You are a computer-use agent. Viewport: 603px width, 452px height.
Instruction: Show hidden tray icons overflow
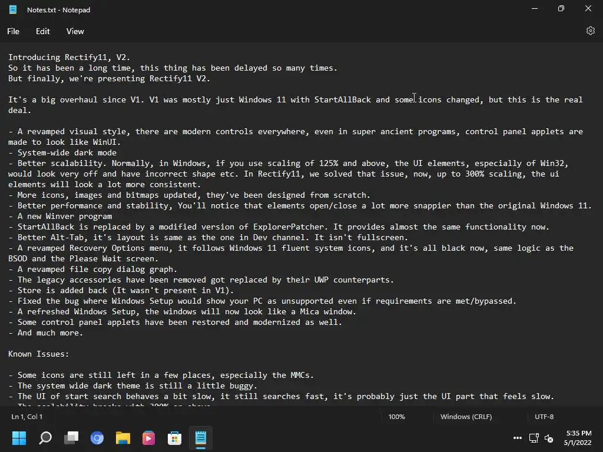pos(518,438)
